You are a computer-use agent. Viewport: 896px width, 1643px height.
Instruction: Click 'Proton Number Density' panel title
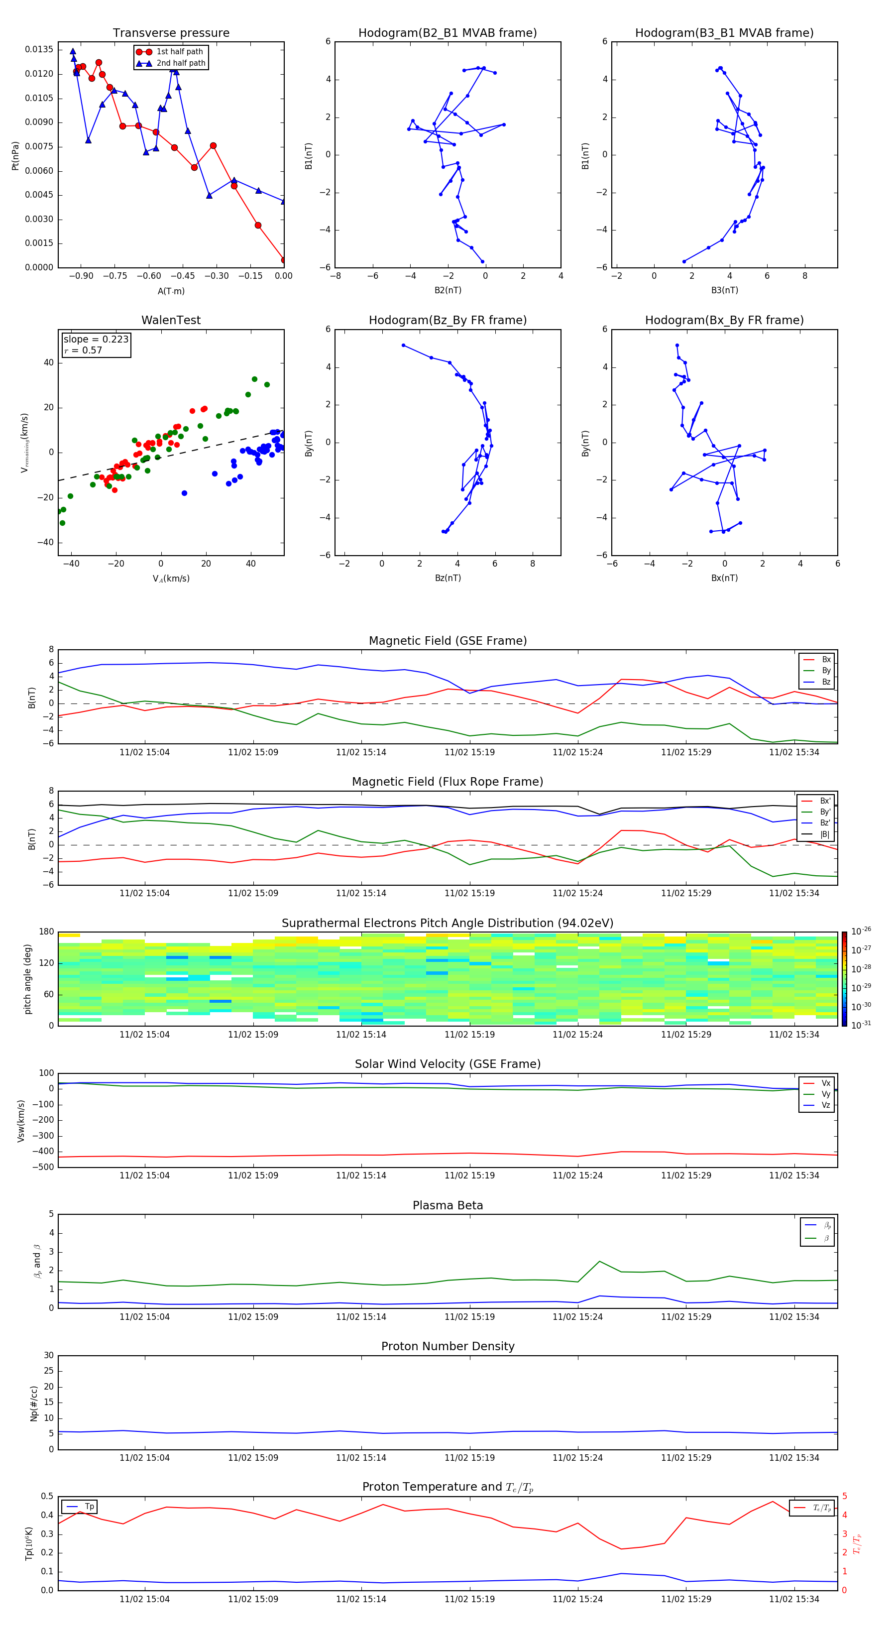tap(448, 1346)
